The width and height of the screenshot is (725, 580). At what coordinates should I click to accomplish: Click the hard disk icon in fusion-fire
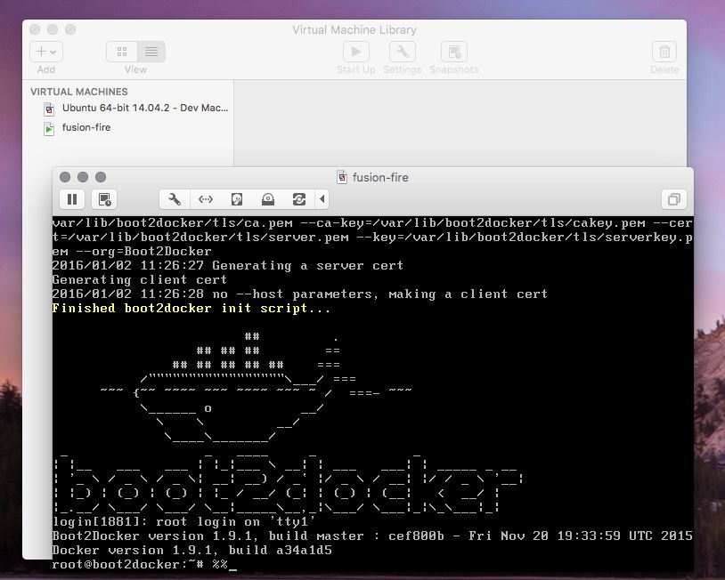point(237,199)
